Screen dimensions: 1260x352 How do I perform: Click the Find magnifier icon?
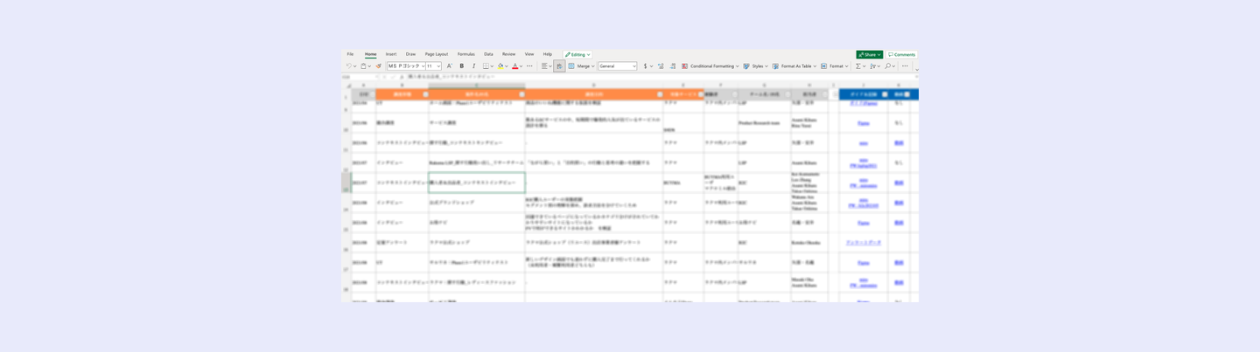point(887,66)
